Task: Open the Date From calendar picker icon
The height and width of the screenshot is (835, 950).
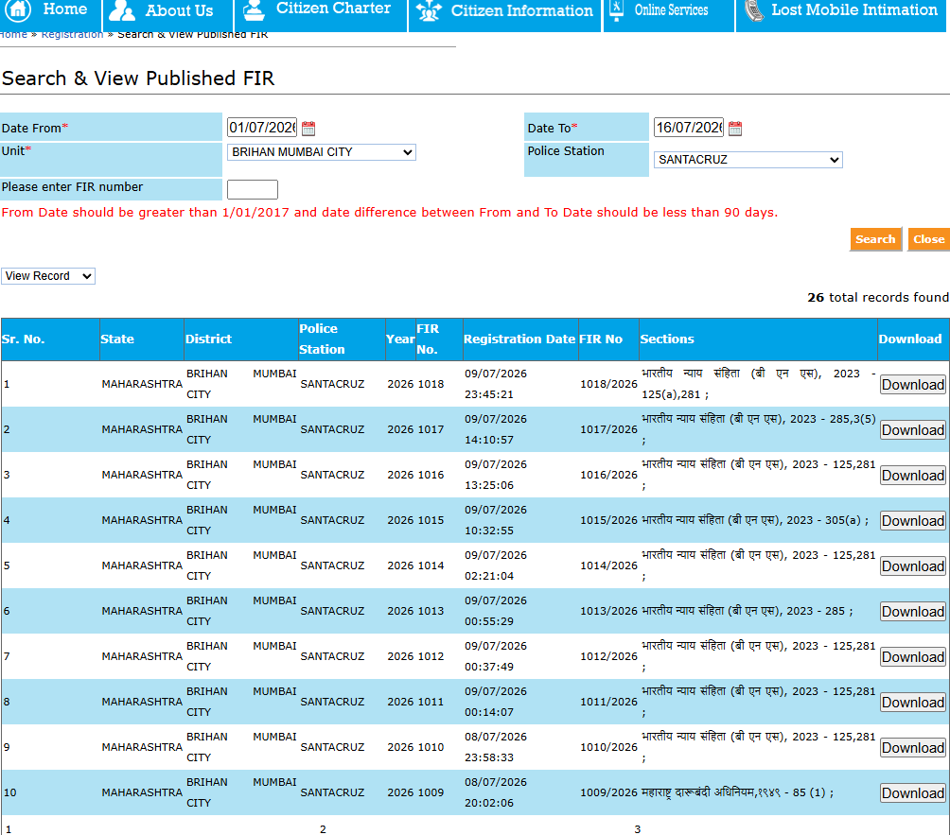Action: 308,129
